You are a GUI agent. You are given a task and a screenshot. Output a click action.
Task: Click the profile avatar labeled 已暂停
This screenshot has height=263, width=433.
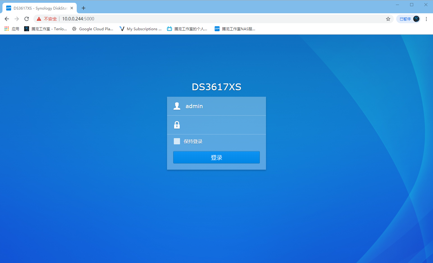[x=408, y=19]
